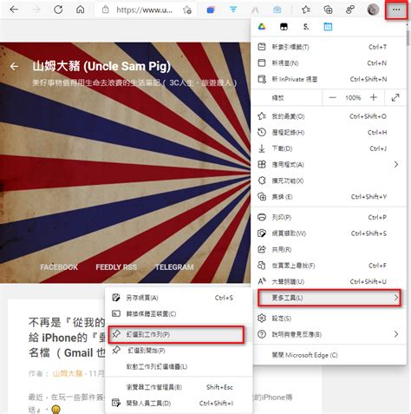Image resolution: width=411 pixels, height=414 pixels.
Task: Open 擴充功能(X) extensions entry
Action: tap(329, 181)
